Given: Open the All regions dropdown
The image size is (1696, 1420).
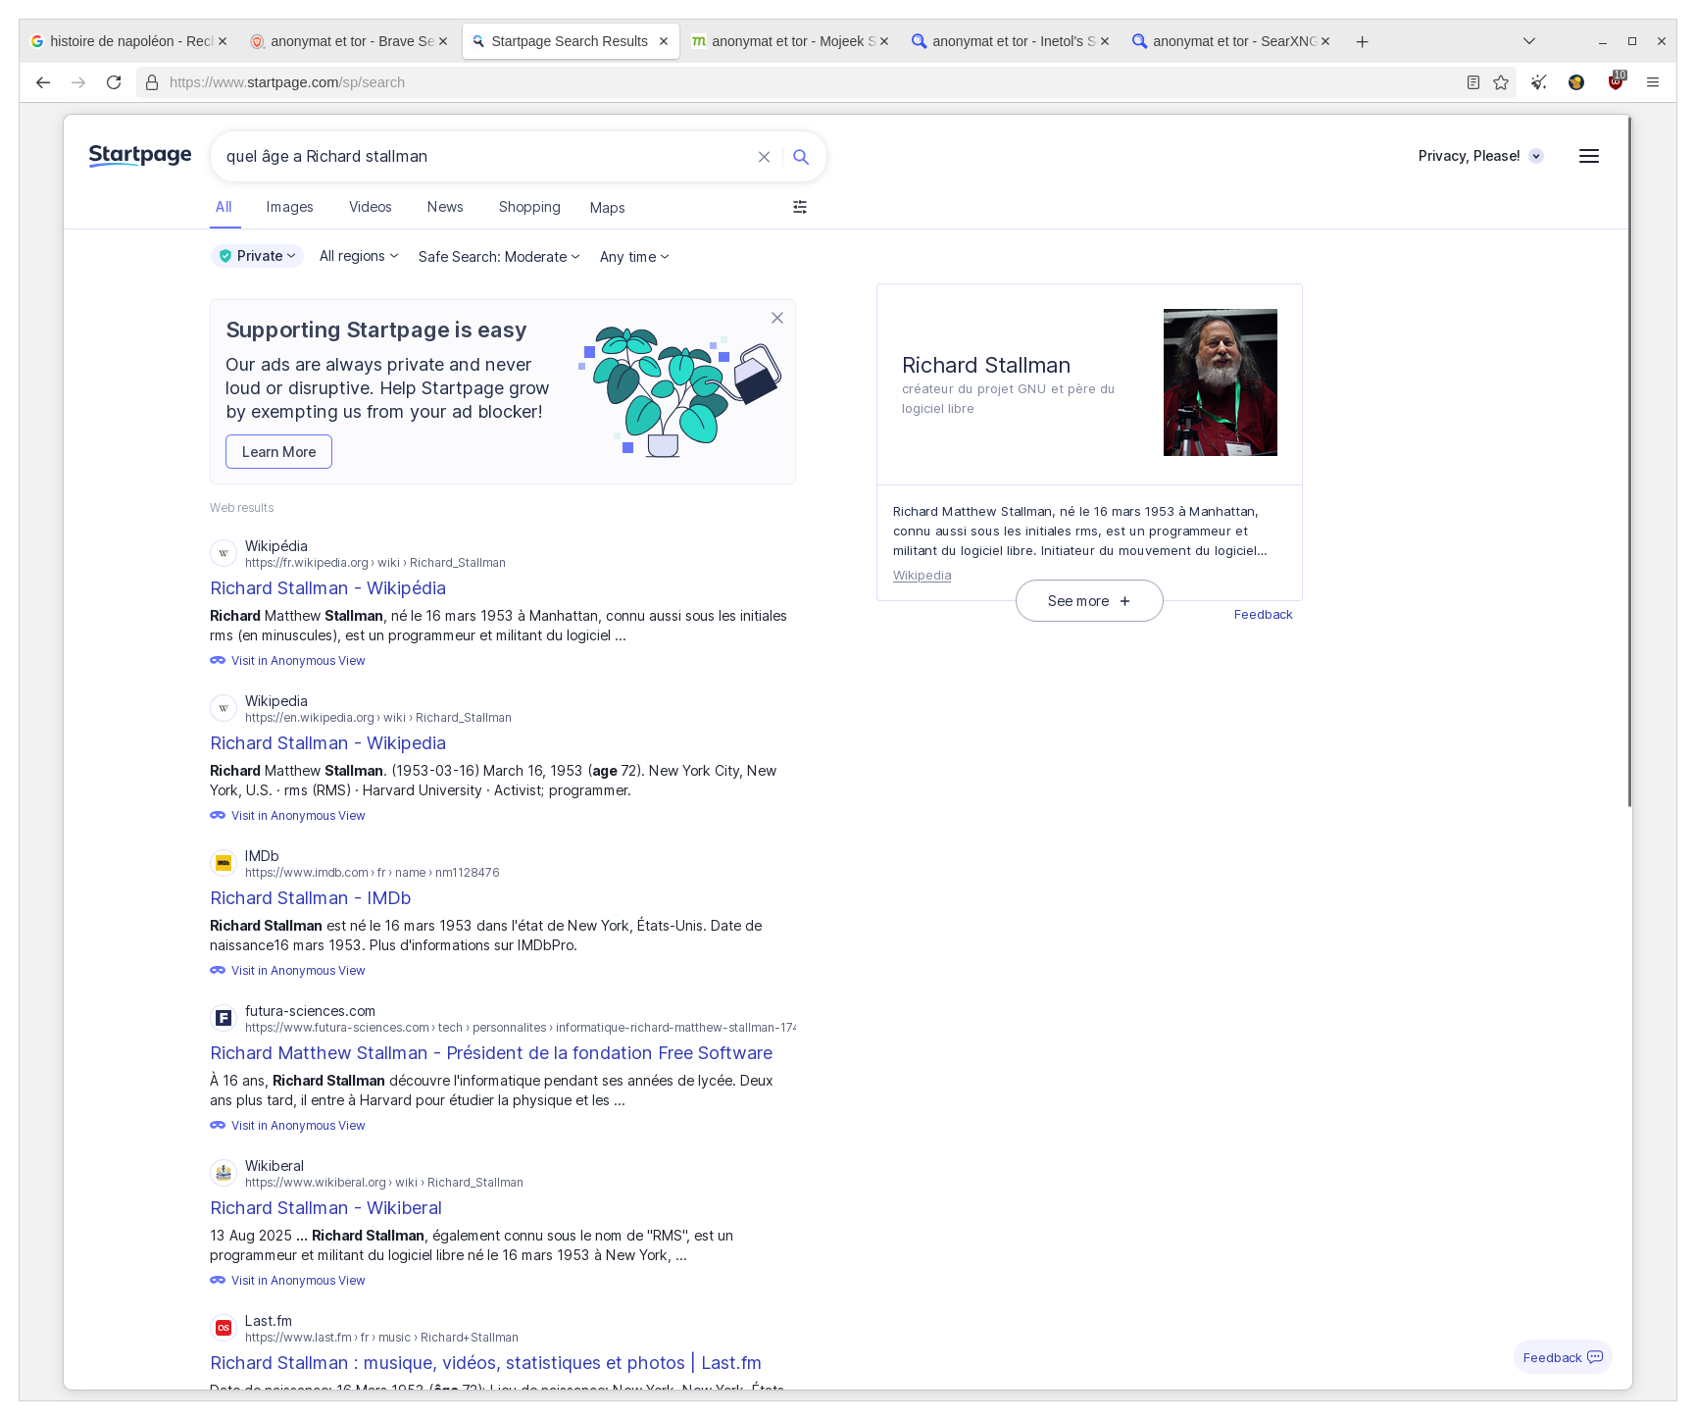Looking at the screenshot, I should click(x=359, y=256).
